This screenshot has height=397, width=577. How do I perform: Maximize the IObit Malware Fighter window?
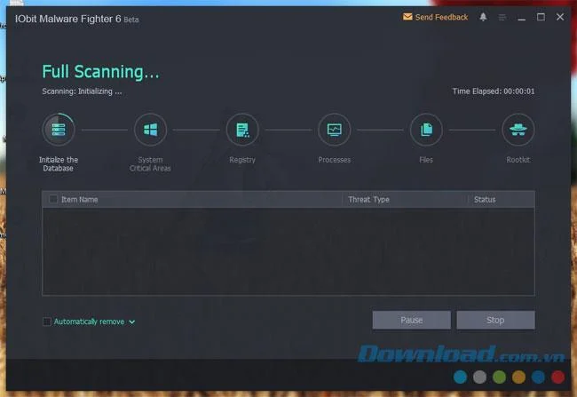click(x=541, y=17)
